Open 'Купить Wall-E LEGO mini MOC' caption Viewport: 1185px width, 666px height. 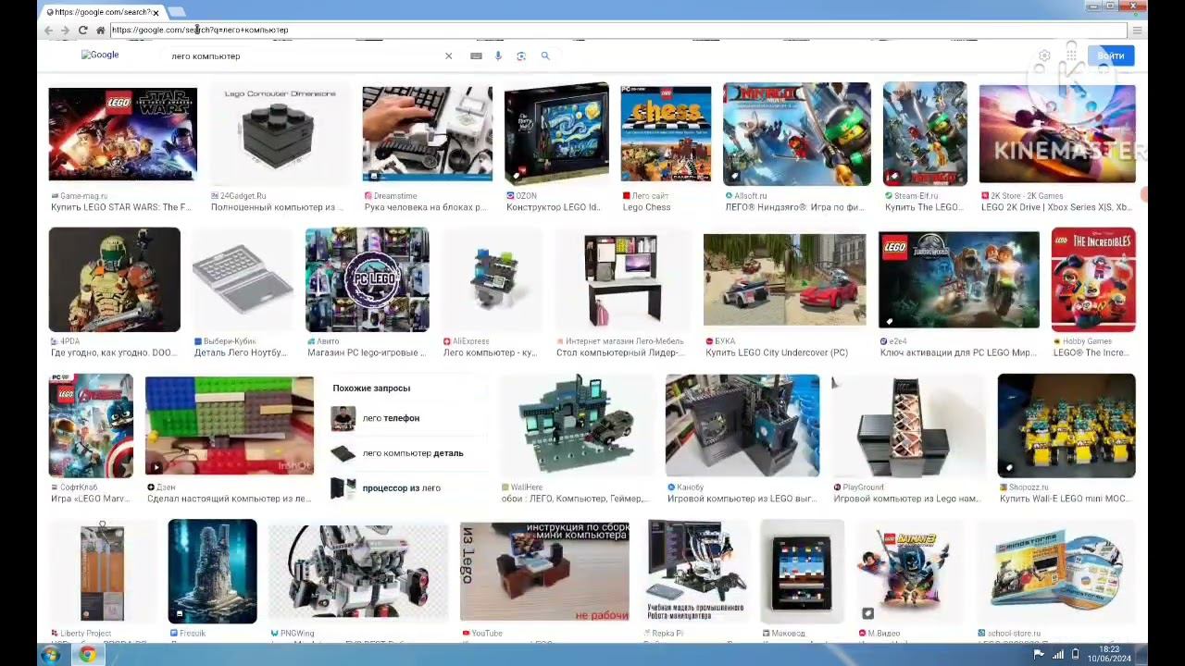[x=1065, y=499]
